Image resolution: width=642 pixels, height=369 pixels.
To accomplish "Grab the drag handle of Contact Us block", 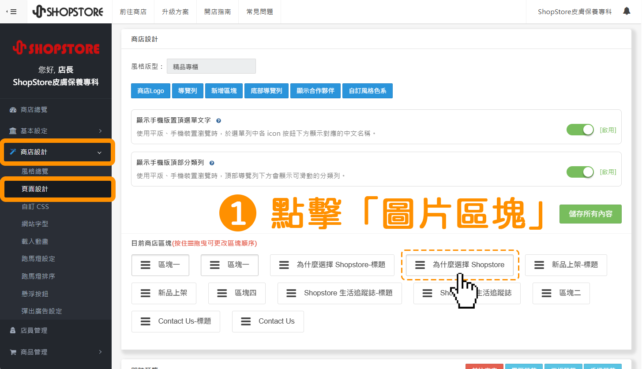I will click(246, 321).
